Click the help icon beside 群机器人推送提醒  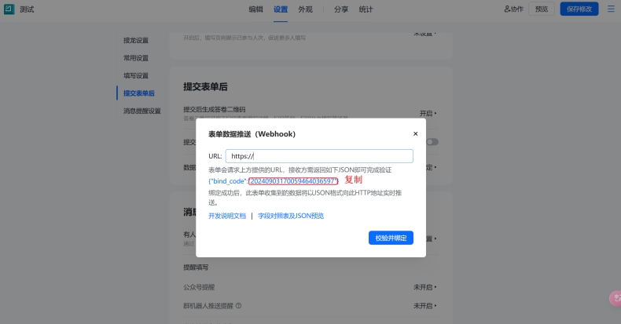click(x=238, y=305)
